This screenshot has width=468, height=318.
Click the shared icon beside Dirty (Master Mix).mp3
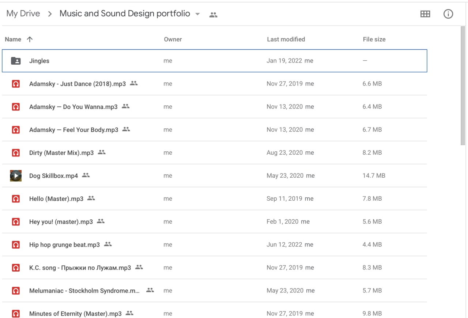[x=102, y=152]
